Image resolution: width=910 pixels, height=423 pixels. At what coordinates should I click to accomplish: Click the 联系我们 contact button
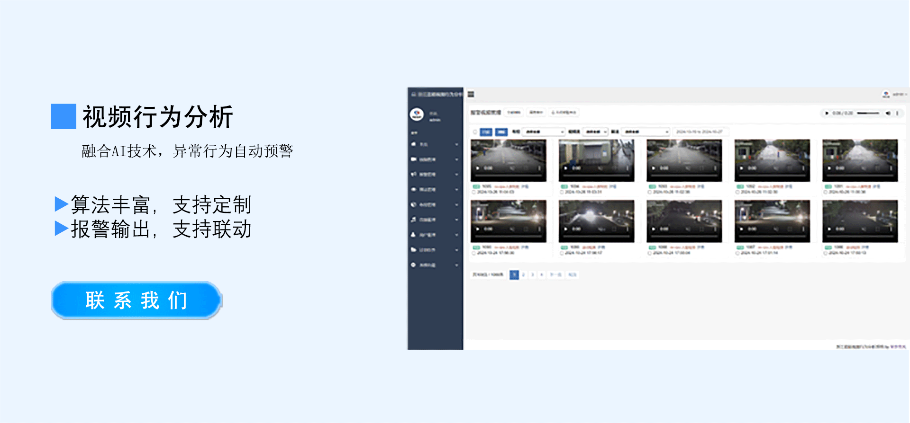136,300
